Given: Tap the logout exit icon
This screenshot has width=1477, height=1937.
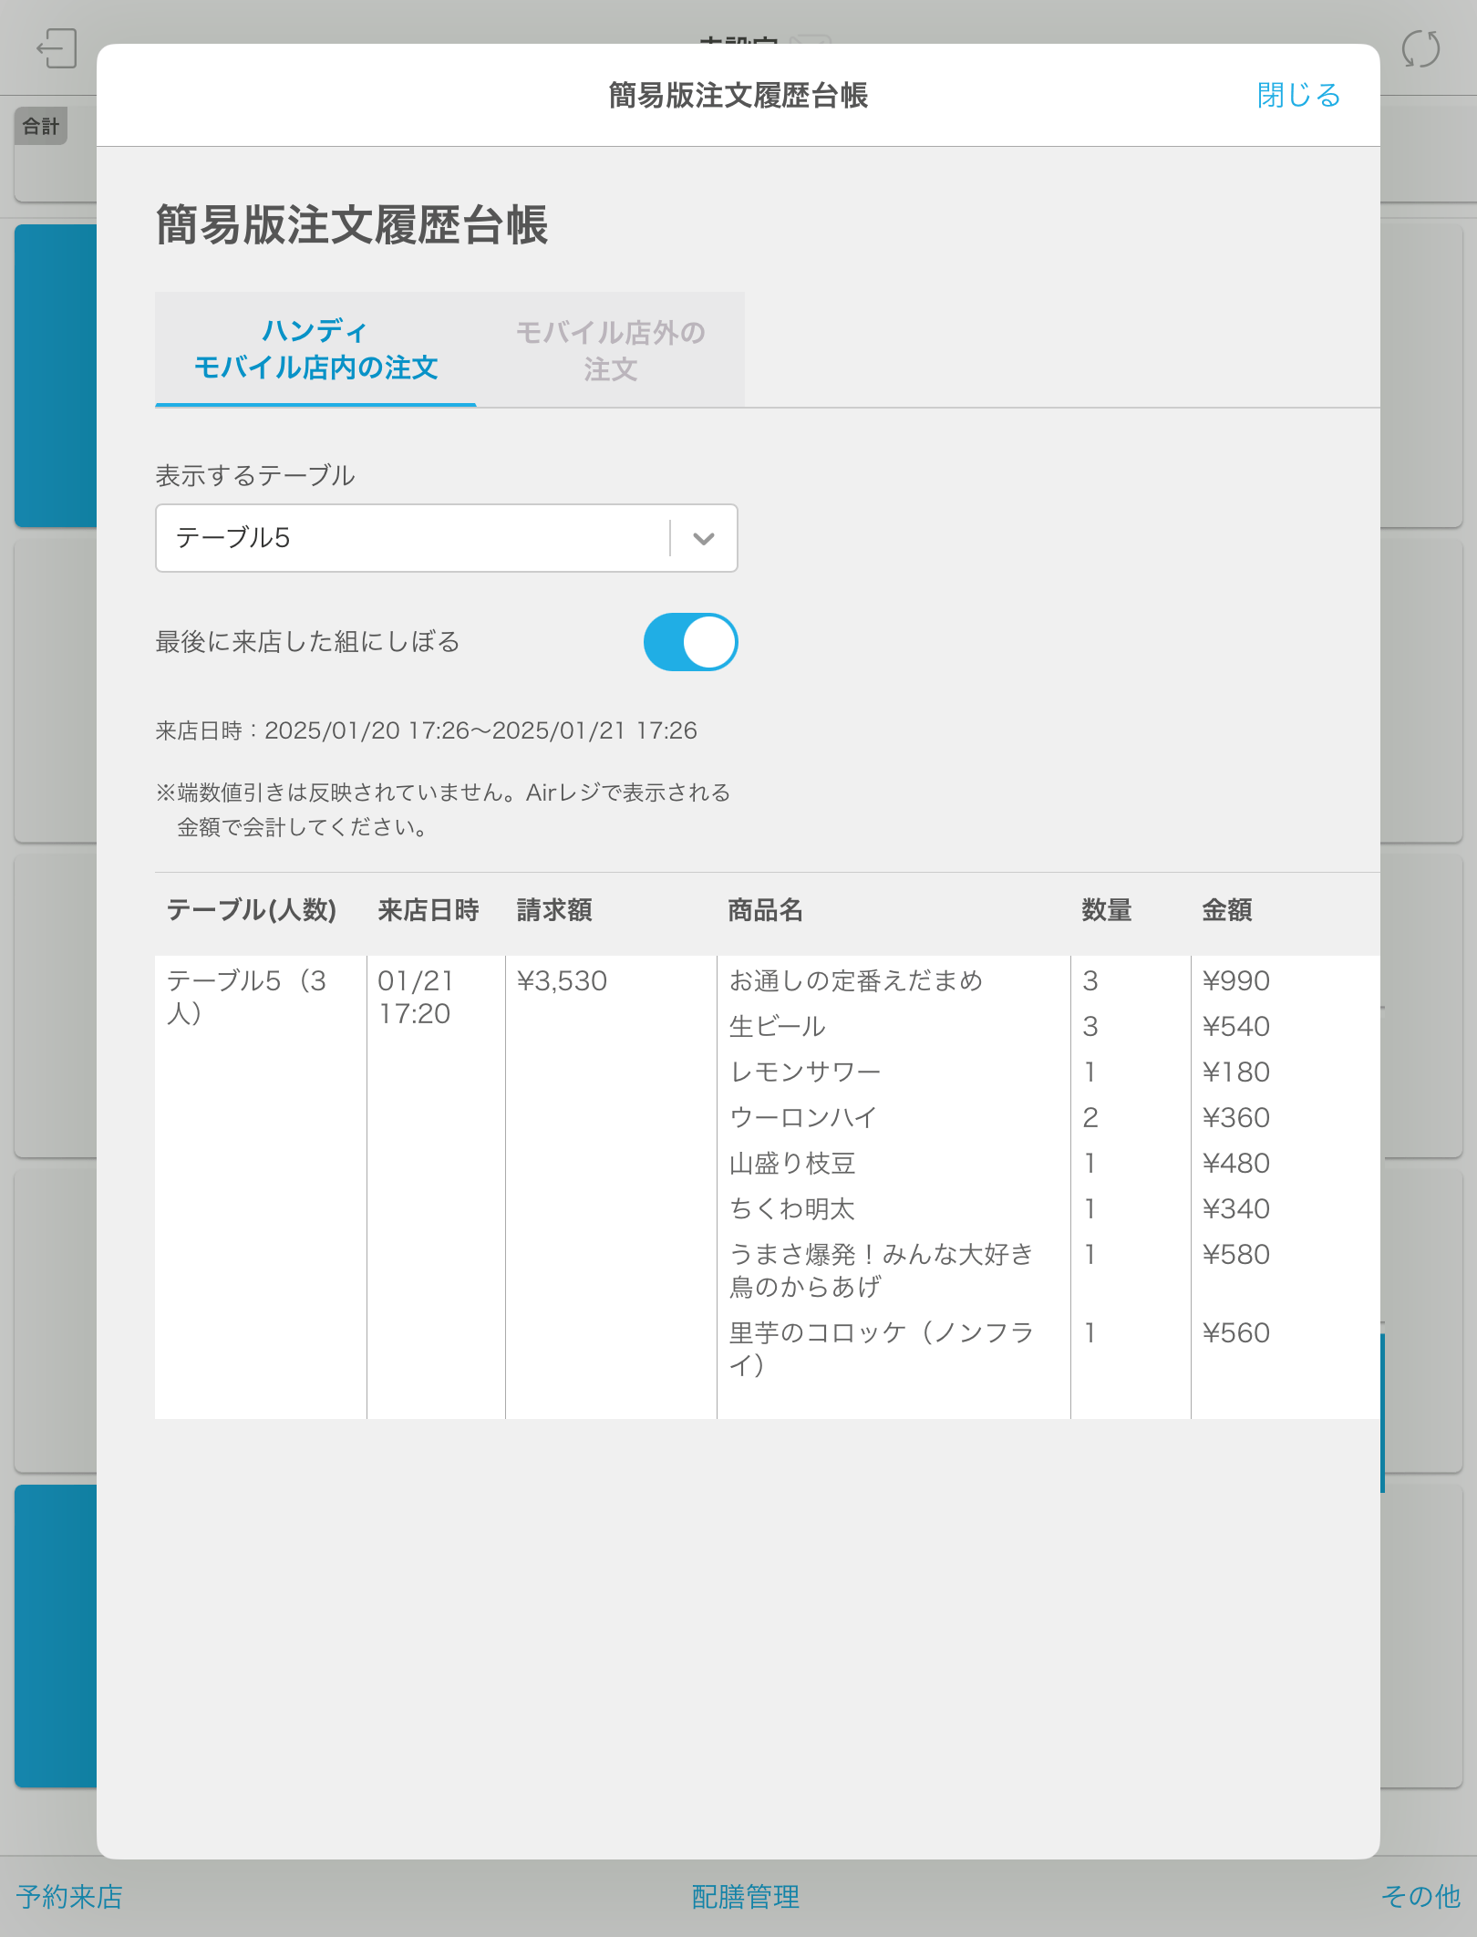Looking at the screenshot, I should click(x=57, y=48).
